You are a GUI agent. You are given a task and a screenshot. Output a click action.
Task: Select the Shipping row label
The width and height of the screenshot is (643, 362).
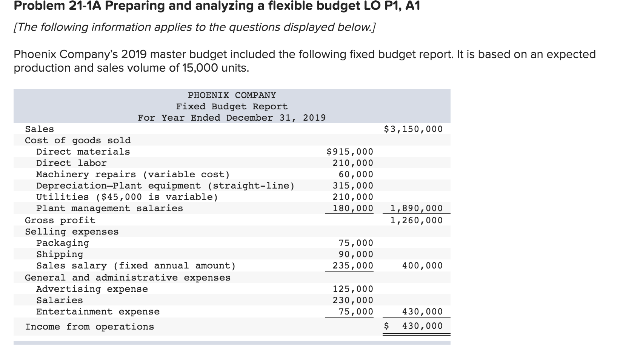[x=60, y=255]
